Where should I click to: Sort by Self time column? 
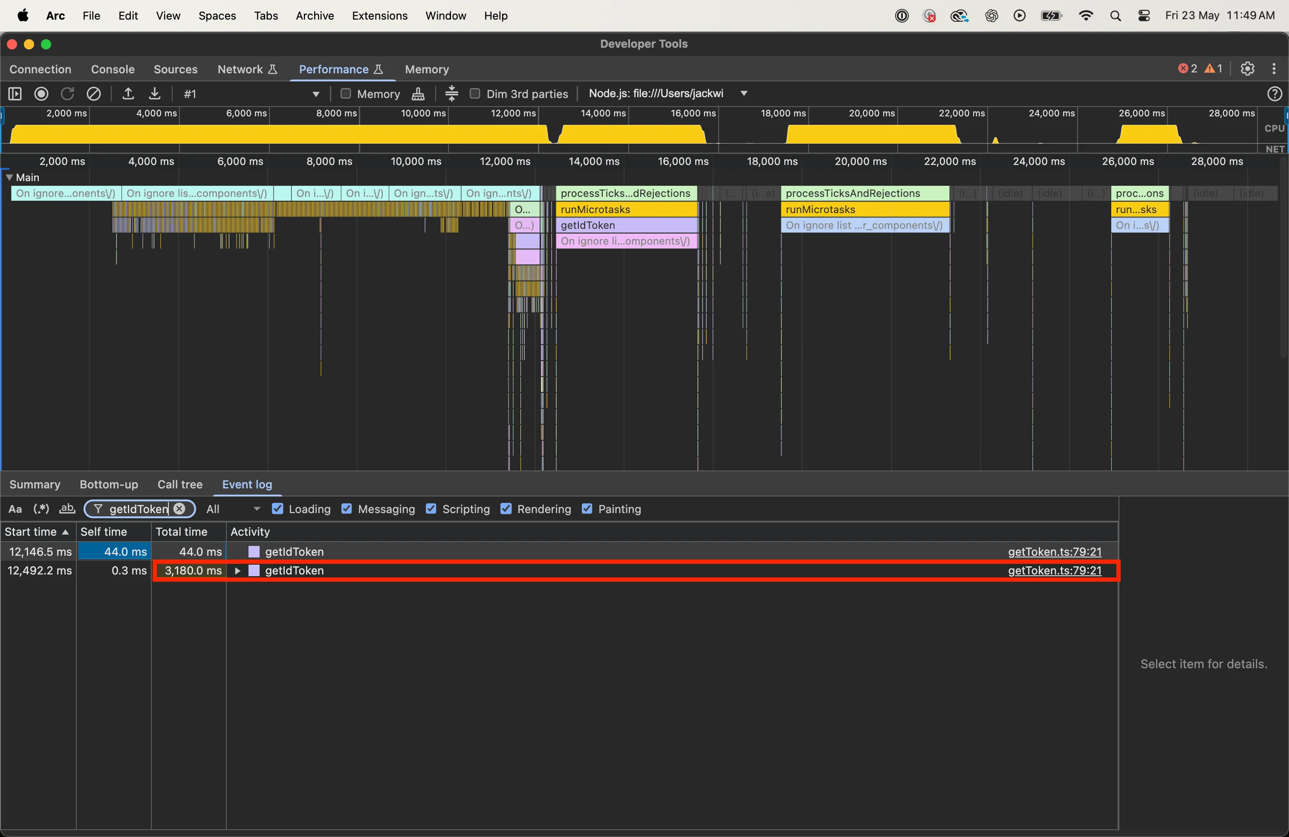click(113, 532)
